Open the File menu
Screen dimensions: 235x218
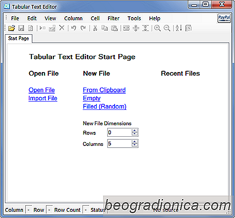pyautogui.click(x=15, y=18)
